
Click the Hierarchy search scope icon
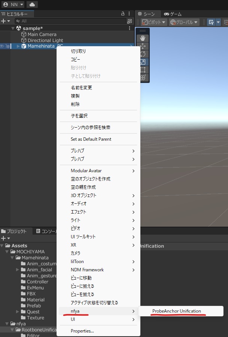click(130, 21)
